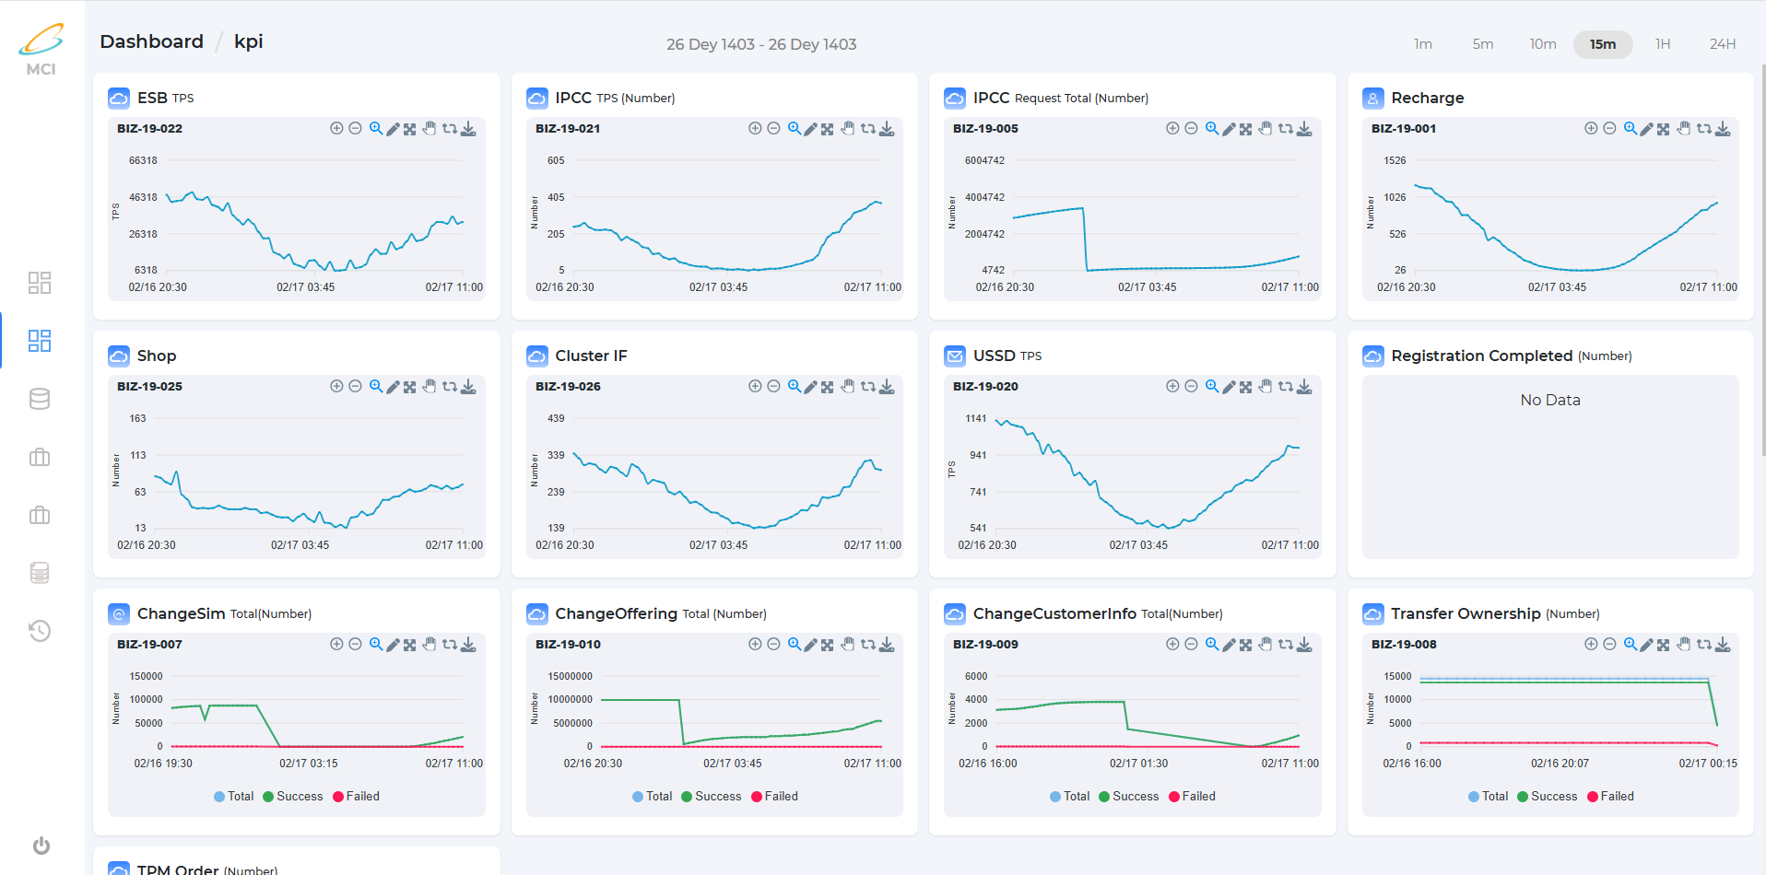
Task: Download the IPCC TPS chart BIZ-19-021
Action: pyautogui.click(x=887, y=129)
